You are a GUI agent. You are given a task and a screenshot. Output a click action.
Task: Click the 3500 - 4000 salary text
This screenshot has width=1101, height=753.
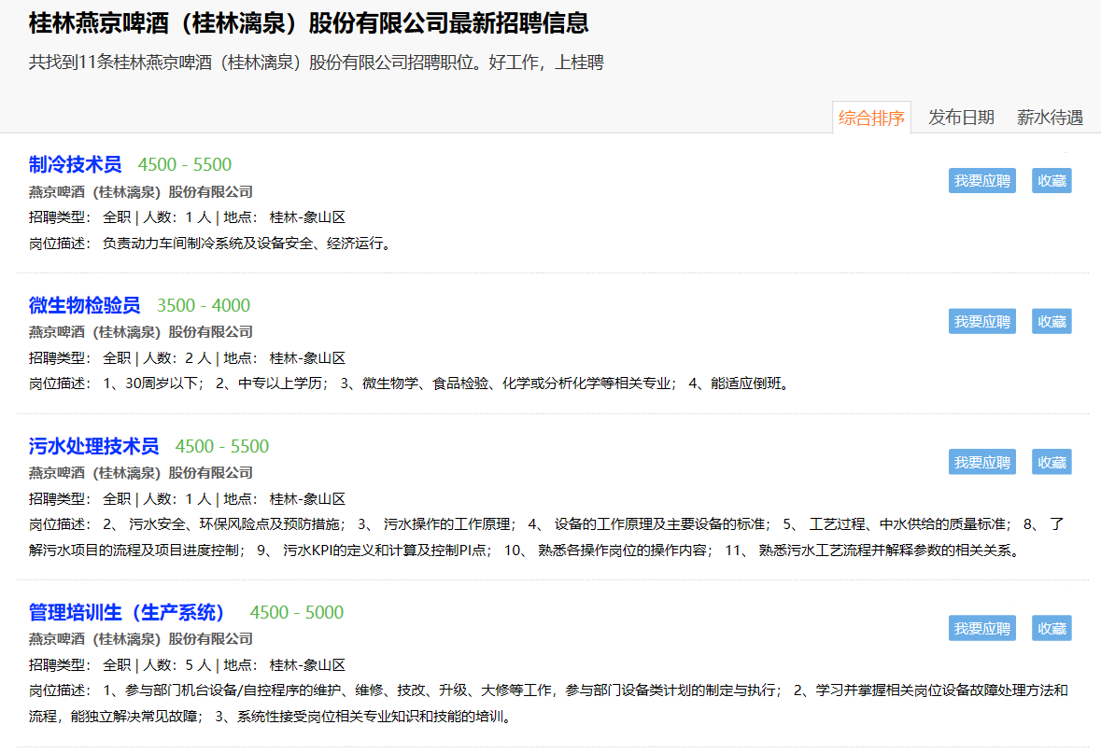click(204, 305)
